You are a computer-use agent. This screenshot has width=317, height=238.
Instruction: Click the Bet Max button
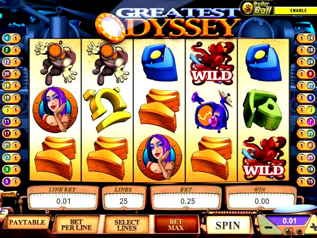click(x=176, y=225)
